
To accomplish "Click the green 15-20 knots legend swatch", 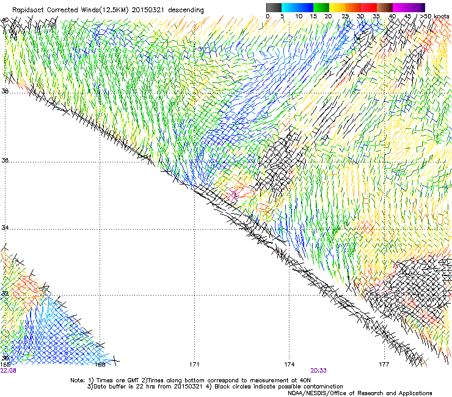I will 321,7.
